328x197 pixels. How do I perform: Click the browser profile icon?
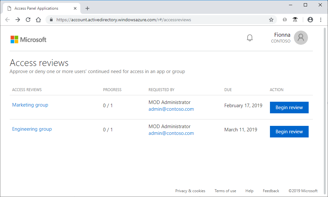[310, 20]
